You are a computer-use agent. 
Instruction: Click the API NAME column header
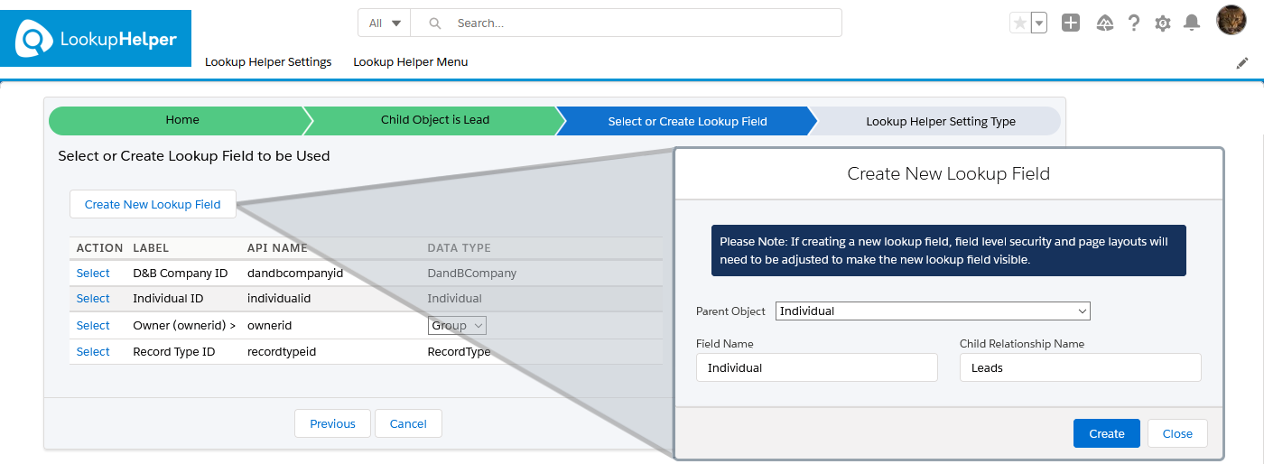[277, 247]
